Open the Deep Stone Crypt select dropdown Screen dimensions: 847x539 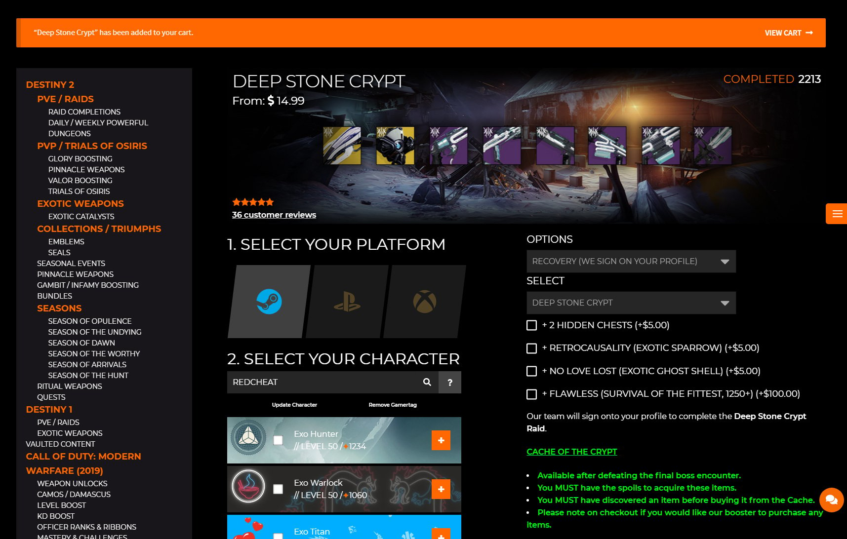click(x=631, y=303)
